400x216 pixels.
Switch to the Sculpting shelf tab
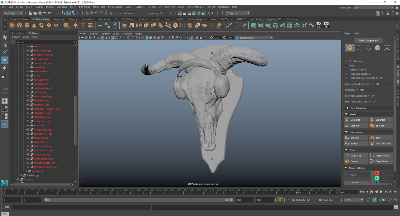58,19
